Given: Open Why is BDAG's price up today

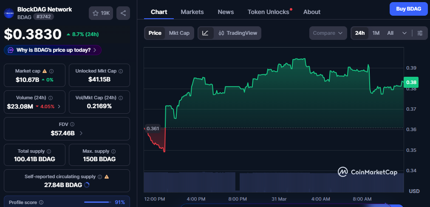Looking at the screenshot, I should click(x=53, y=50).
